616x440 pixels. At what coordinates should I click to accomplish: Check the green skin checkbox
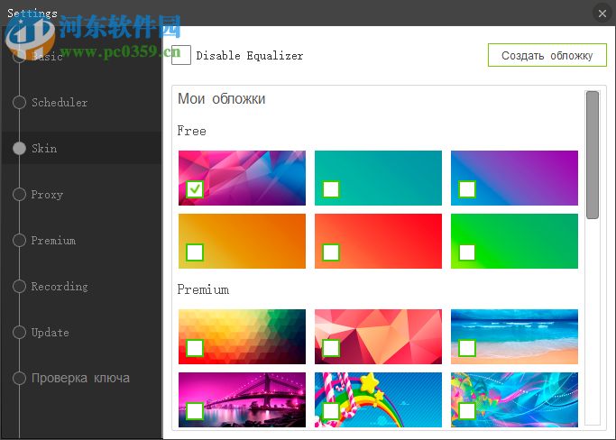pos(467,252)
